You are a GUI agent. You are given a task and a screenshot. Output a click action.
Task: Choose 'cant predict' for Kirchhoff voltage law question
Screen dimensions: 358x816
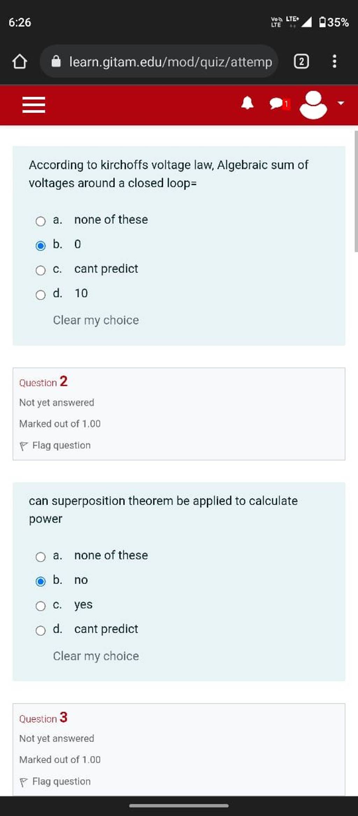coord(41,270)
